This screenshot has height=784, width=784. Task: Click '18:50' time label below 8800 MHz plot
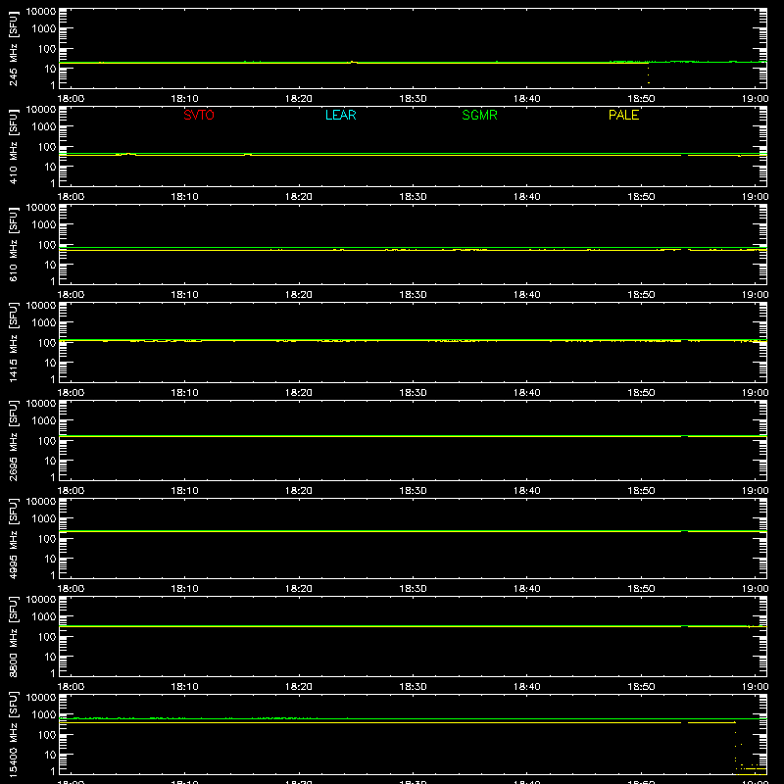click(642, 687)
